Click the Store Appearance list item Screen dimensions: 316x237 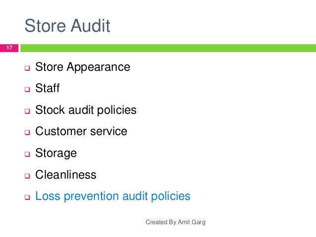tap(83, 67)
